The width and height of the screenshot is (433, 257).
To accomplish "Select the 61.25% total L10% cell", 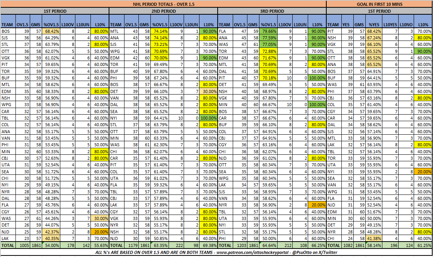I will pos(423,245).
